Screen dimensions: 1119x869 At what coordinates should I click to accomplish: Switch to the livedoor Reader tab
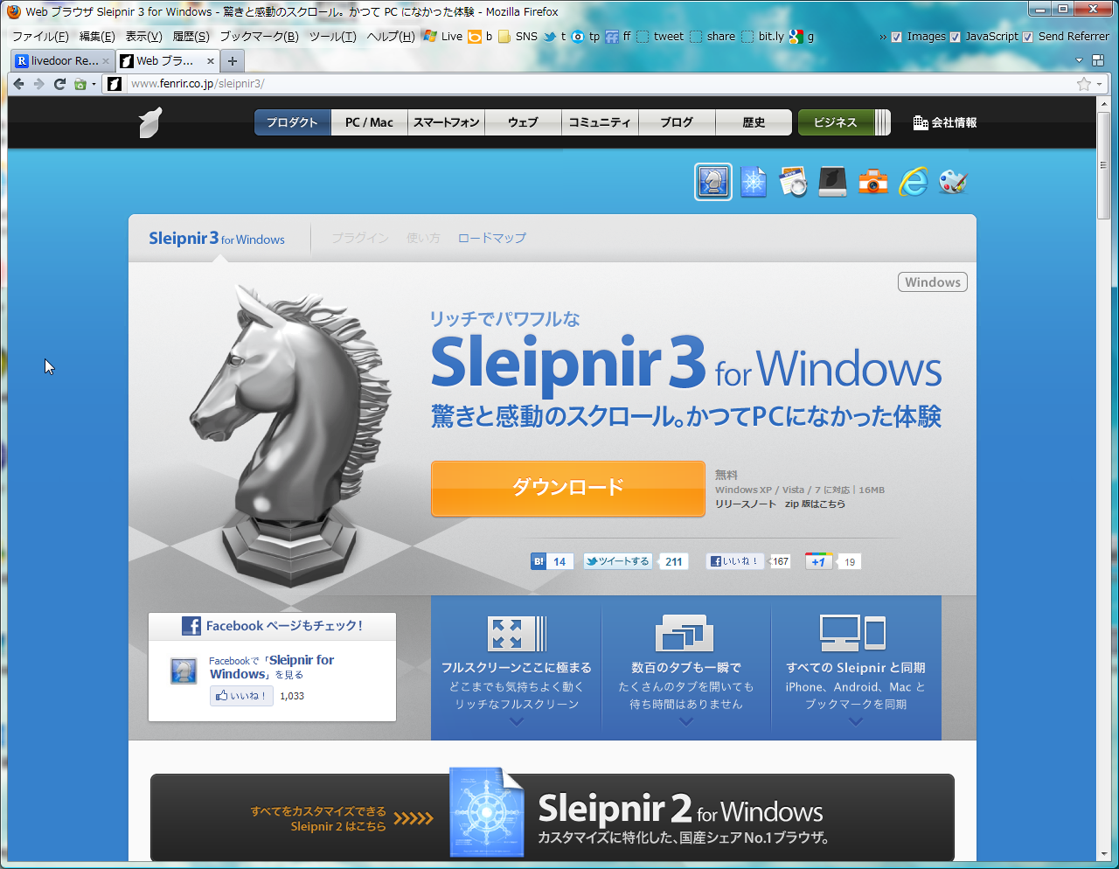63,61
